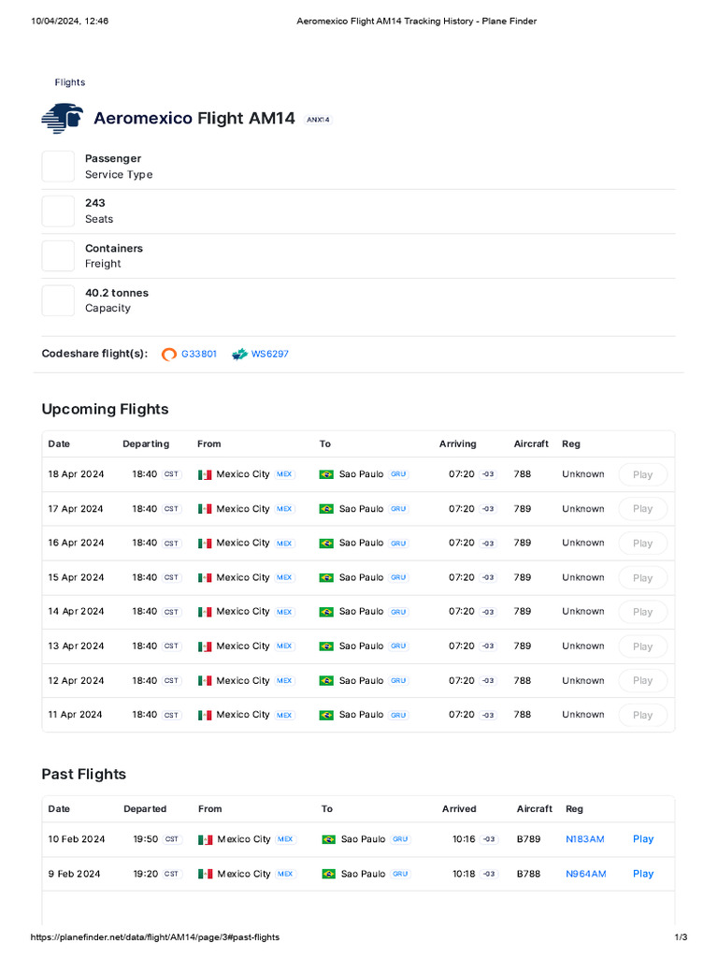Viewport: 718px width, 958px height.
Task: Click Mexico City origin in 13 Apr row
Action: pyautogui.click(x=243, y=646)
